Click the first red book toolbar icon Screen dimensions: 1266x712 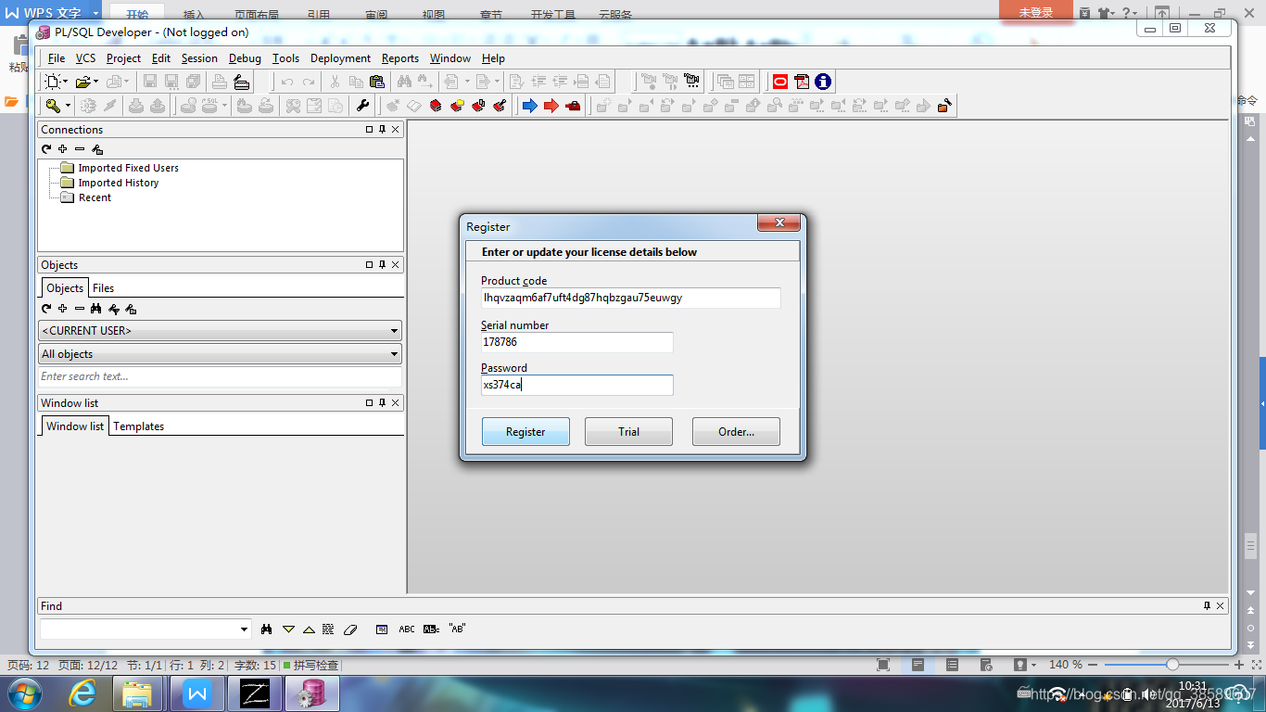436,106
